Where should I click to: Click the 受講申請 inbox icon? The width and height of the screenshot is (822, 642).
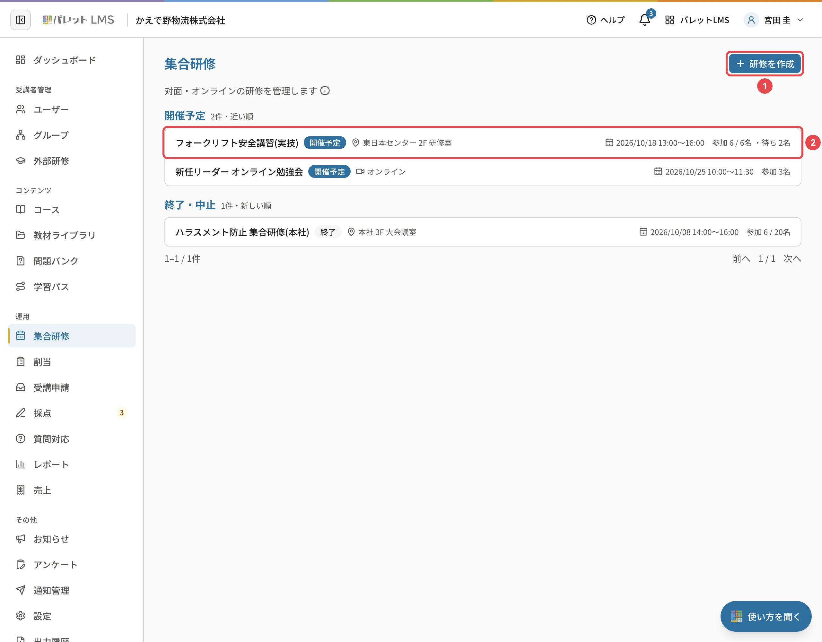pyautogui.click(x=21, y=387)
